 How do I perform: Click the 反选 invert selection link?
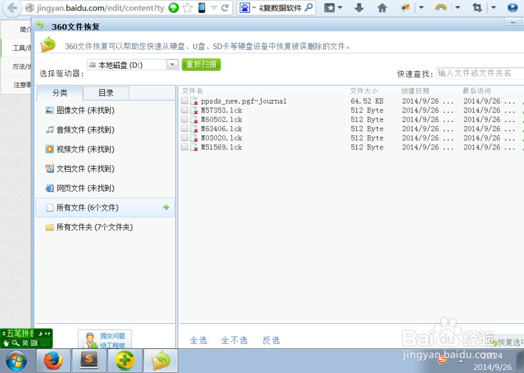[271, 340]
